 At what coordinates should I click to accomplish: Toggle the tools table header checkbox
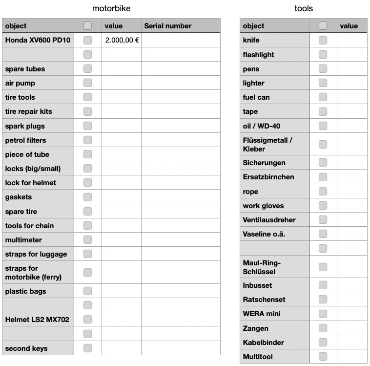(x=323, y=26)
